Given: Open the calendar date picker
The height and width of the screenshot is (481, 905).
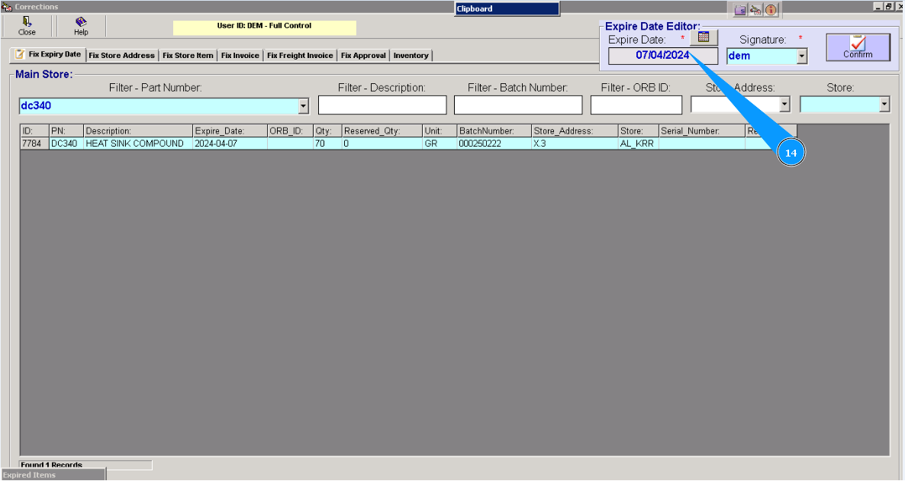Looking at the screenshot, I should pyautogui.click(x=704, y=37).
